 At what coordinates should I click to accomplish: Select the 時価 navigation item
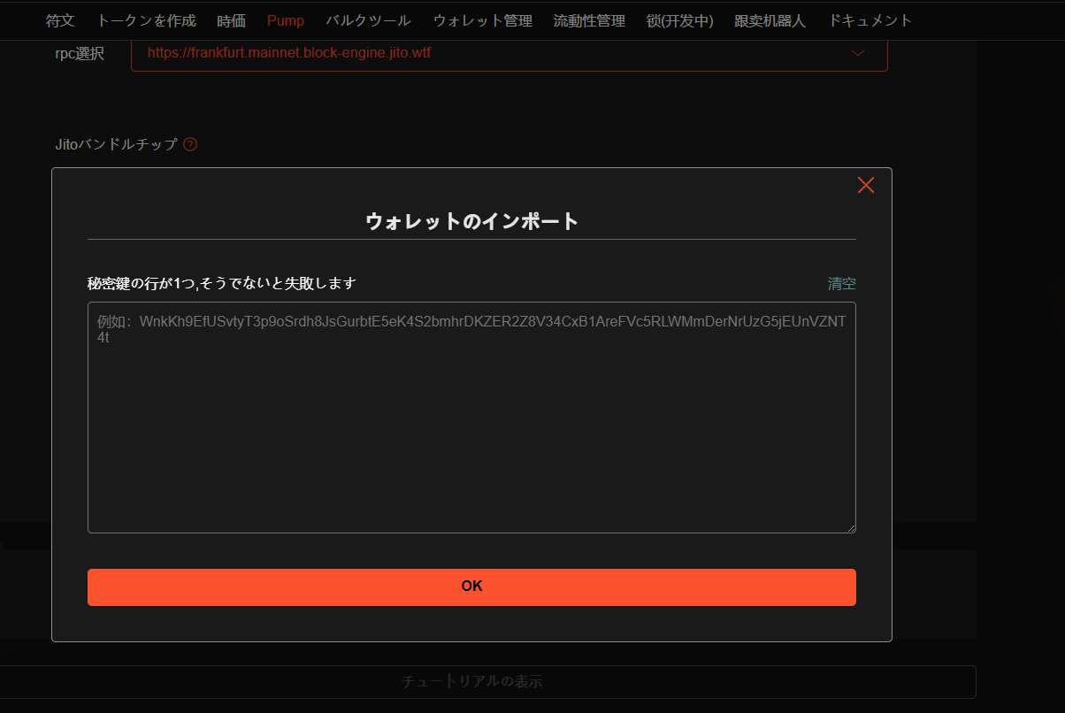pyautogui.click(x=231, y=20)
